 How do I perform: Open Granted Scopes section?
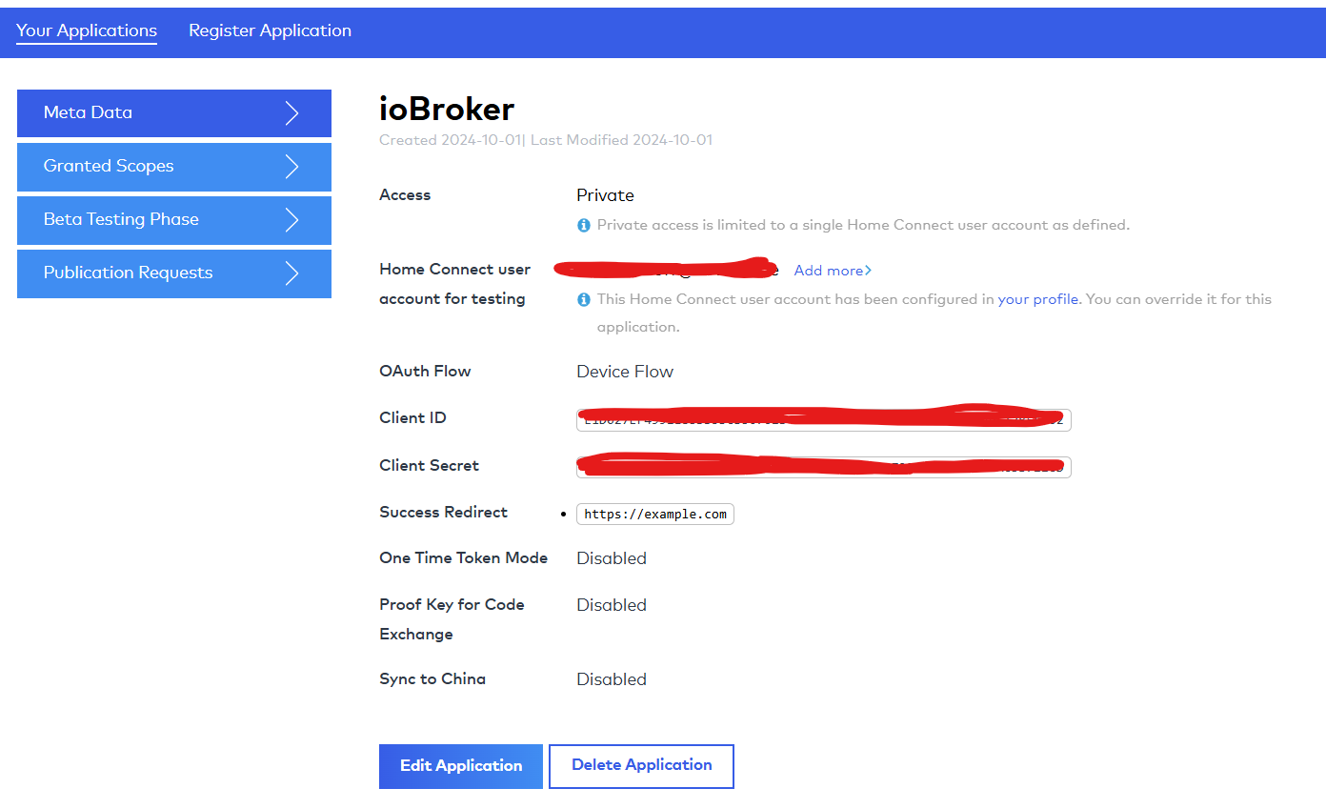[x=174, y=167]
